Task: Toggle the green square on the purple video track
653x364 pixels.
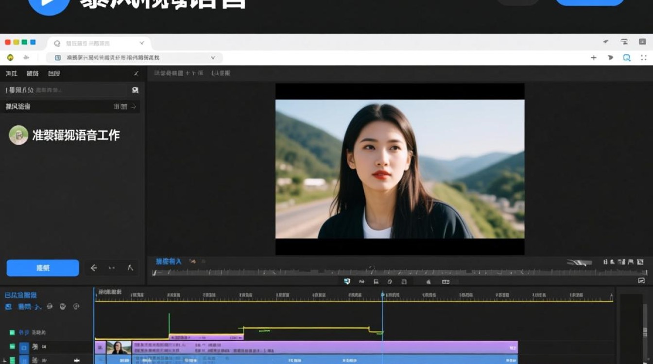Action: point(12,347)
